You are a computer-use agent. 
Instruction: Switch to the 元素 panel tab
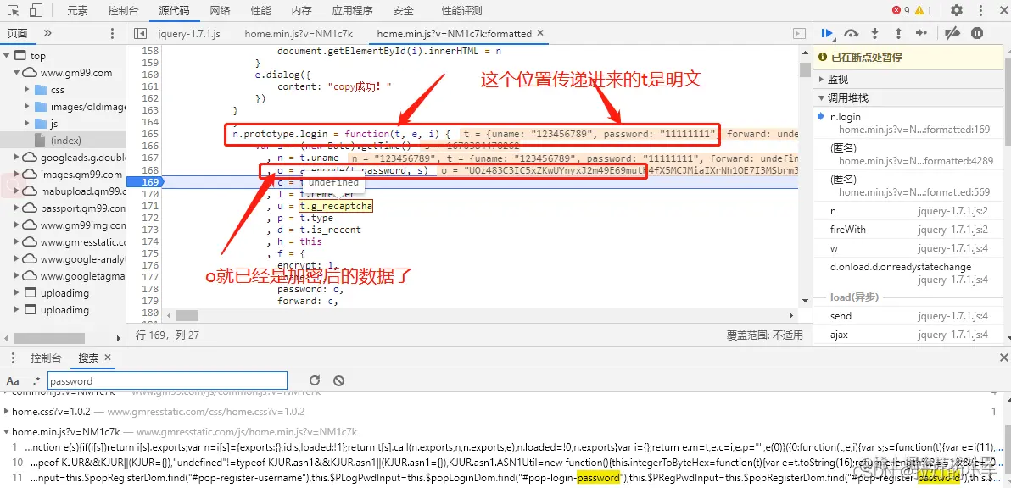pyautogui.click(x=77, y=11)
